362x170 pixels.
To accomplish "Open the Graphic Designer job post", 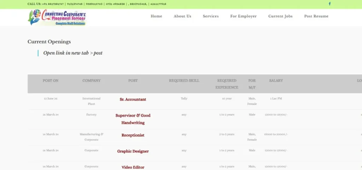I will point(133,151).
